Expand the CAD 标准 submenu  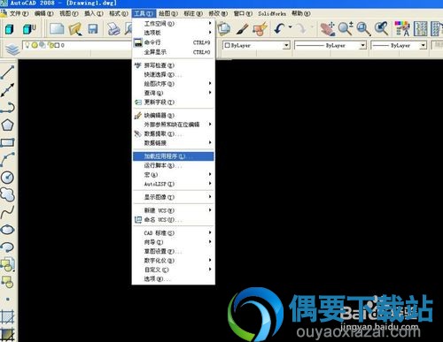(x=174, y=233)
